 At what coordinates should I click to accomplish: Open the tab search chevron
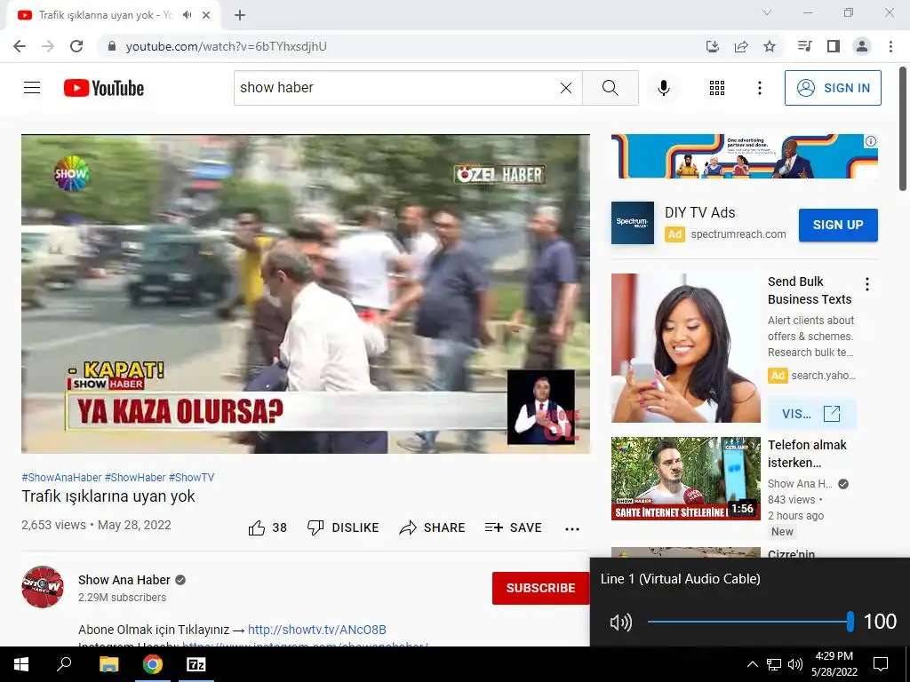767,12
